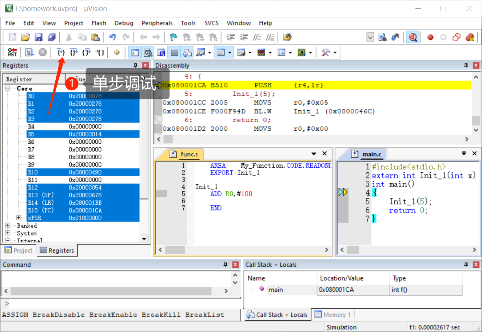Click the Find document search icon
The image size is (482, 332).
click(x=382, y=37)
